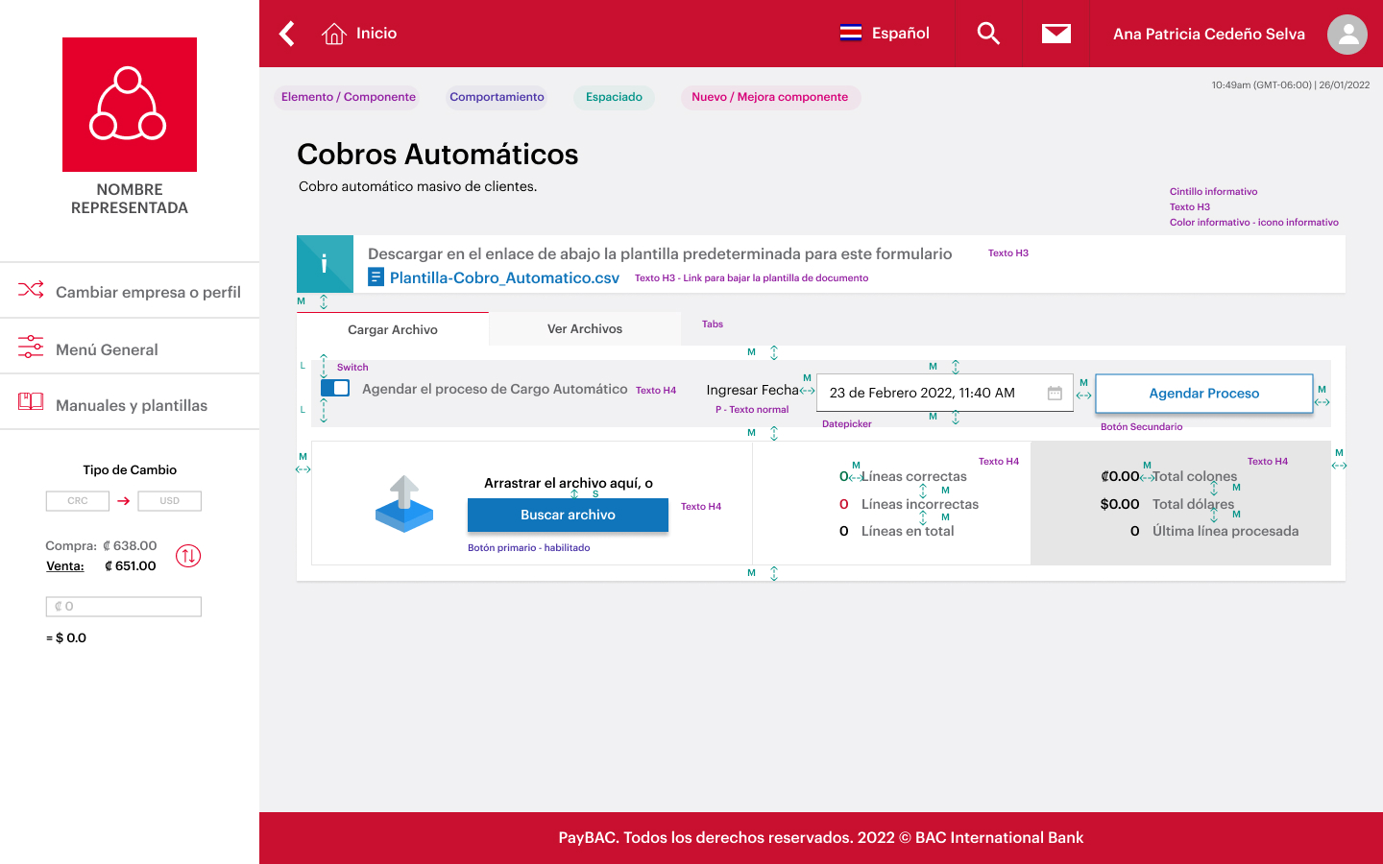The height and width of the screenshot is (864, 1383).
Task: Select the Cargar Archivo tab
Action: [392, 328]
